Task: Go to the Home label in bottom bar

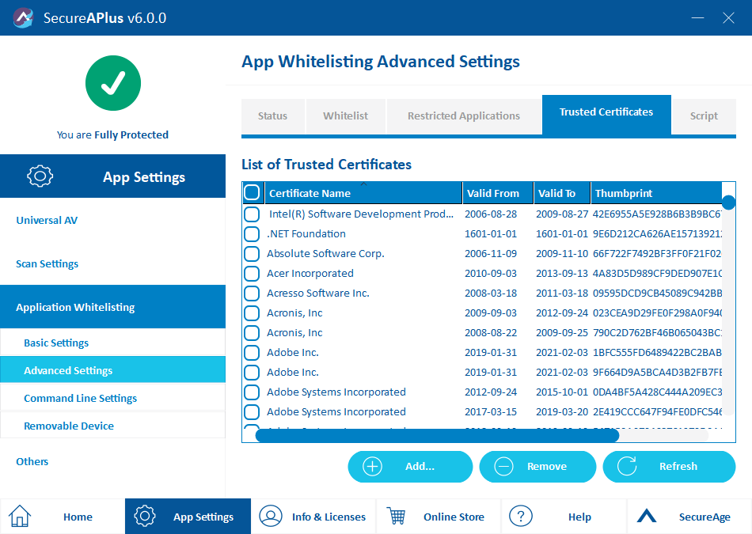Action: [x=78, y=517]
